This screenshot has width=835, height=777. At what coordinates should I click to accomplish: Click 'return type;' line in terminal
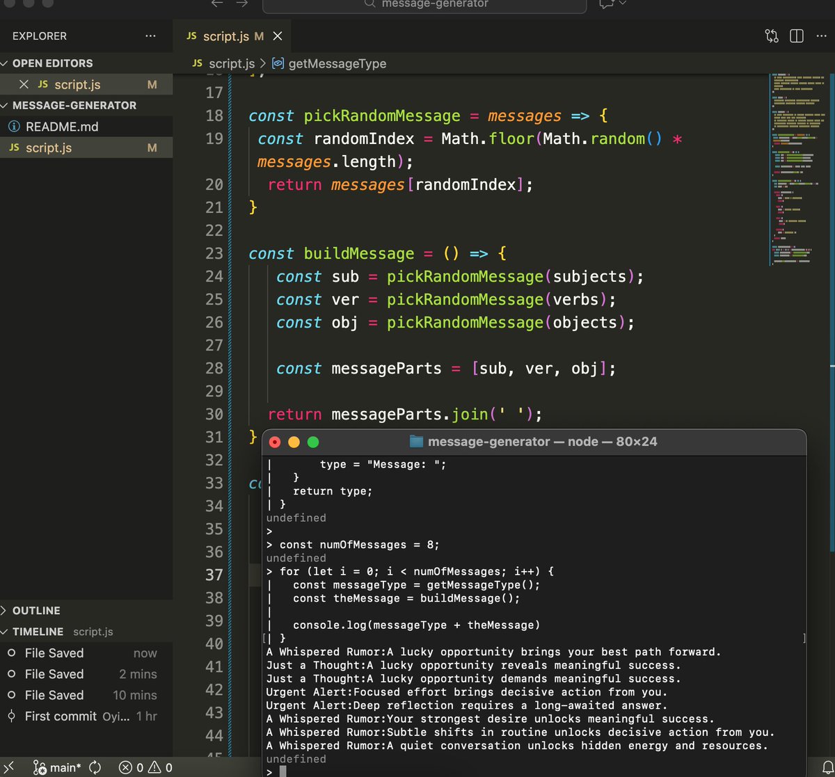coord(333,491)
